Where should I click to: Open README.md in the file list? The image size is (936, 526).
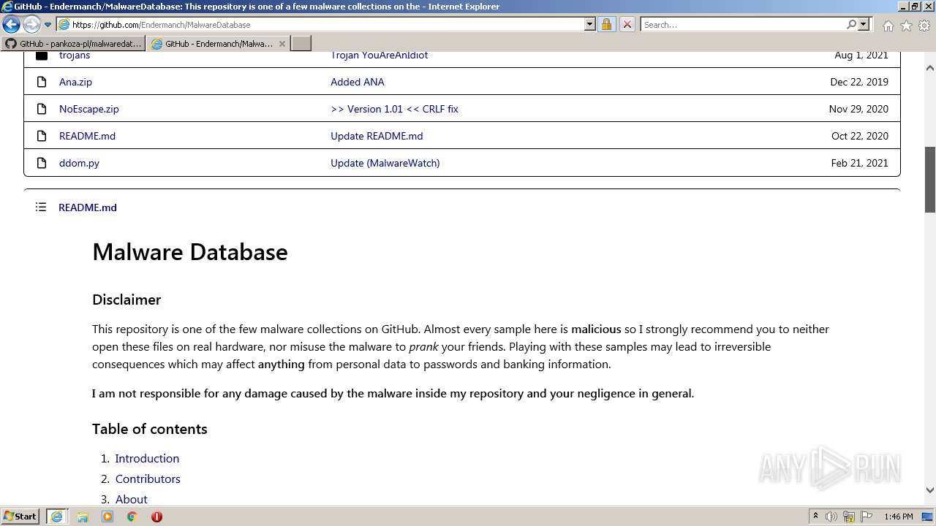coord(87,136)
